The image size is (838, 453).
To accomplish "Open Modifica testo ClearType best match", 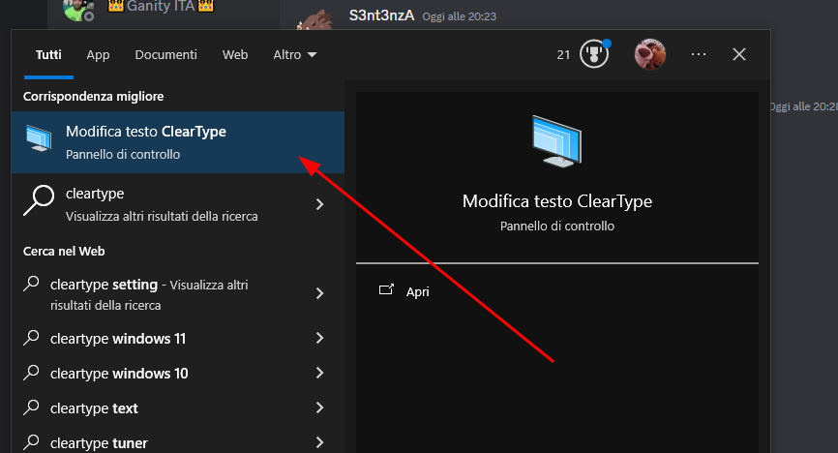I will click(178, 142).
